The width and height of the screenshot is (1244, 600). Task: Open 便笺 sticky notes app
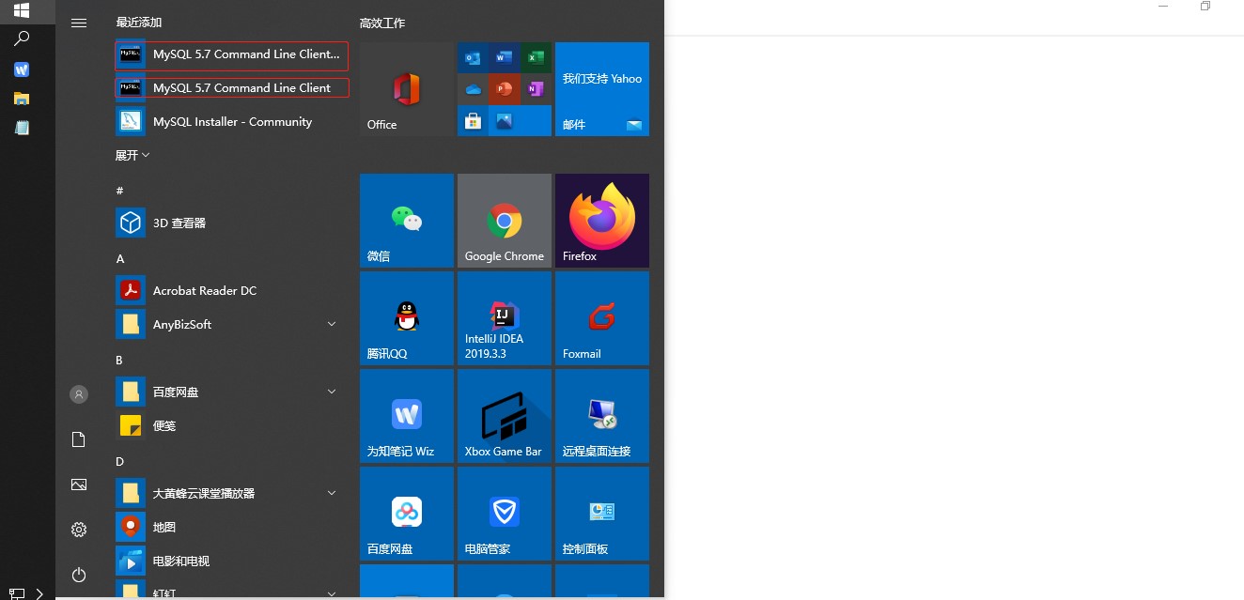231,426
